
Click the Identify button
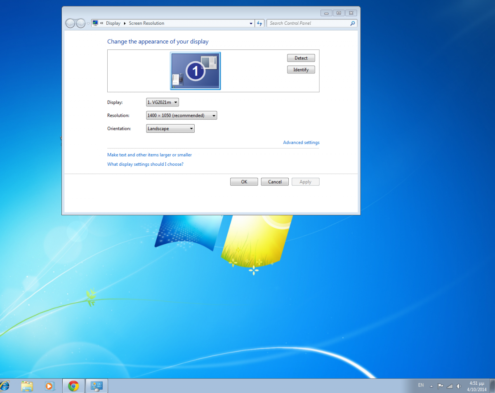pyautogui.click(x=301, y=70)
